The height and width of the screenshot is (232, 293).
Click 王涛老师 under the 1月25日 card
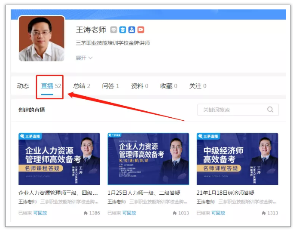116,202
